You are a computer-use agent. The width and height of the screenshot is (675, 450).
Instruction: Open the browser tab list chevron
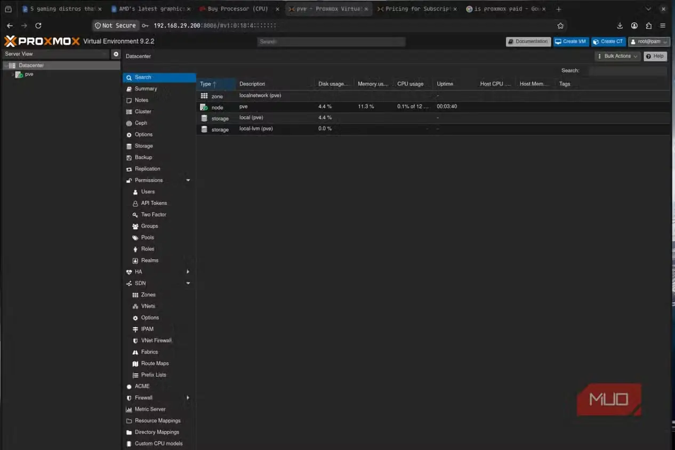tap(648, 9)
